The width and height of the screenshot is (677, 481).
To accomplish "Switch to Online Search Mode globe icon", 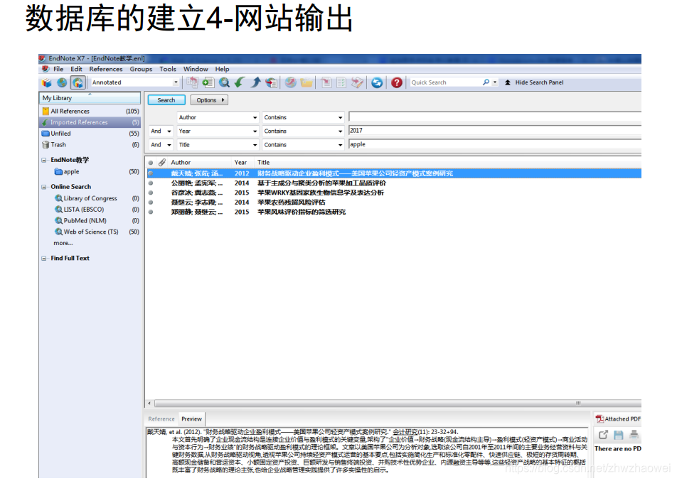I will click(x=62, y=82).
